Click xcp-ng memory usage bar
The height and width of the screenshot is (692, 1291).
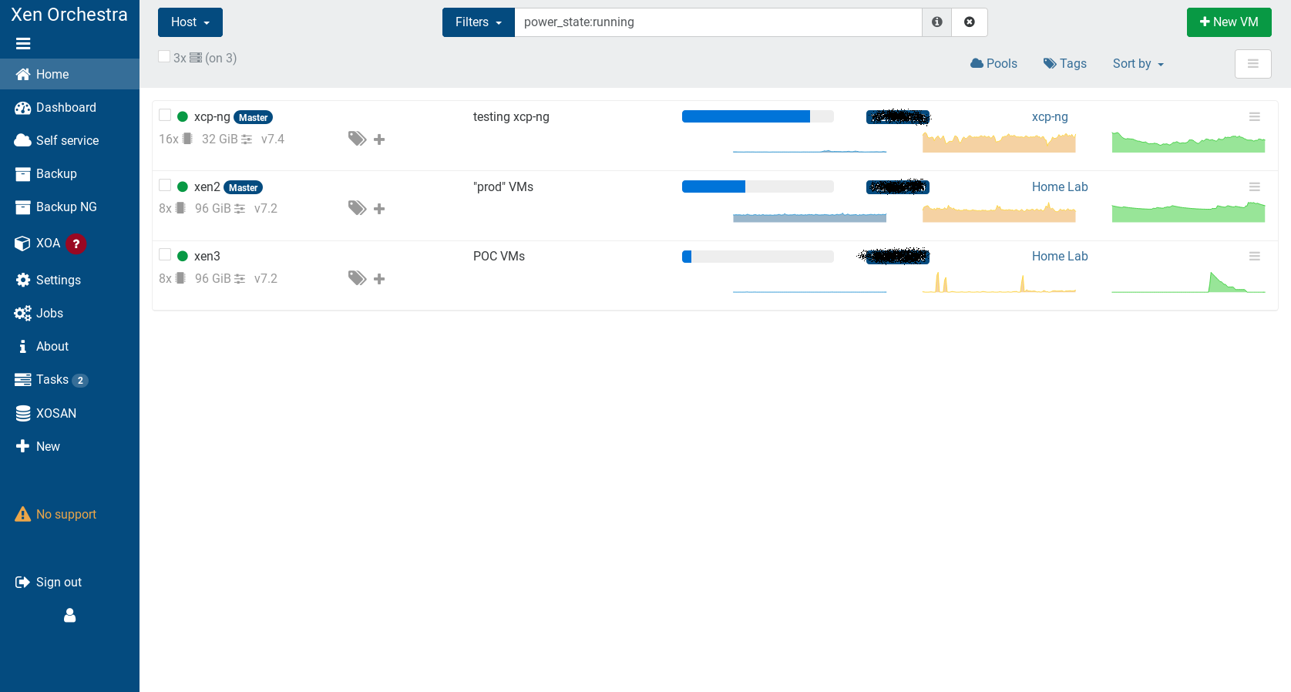click(758, 116)
